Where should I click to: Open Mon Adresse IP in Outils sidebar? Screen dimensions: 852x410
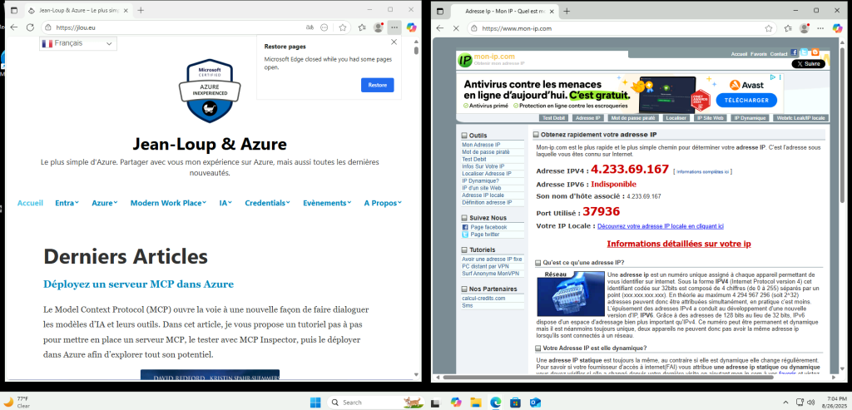pos(481,145)
